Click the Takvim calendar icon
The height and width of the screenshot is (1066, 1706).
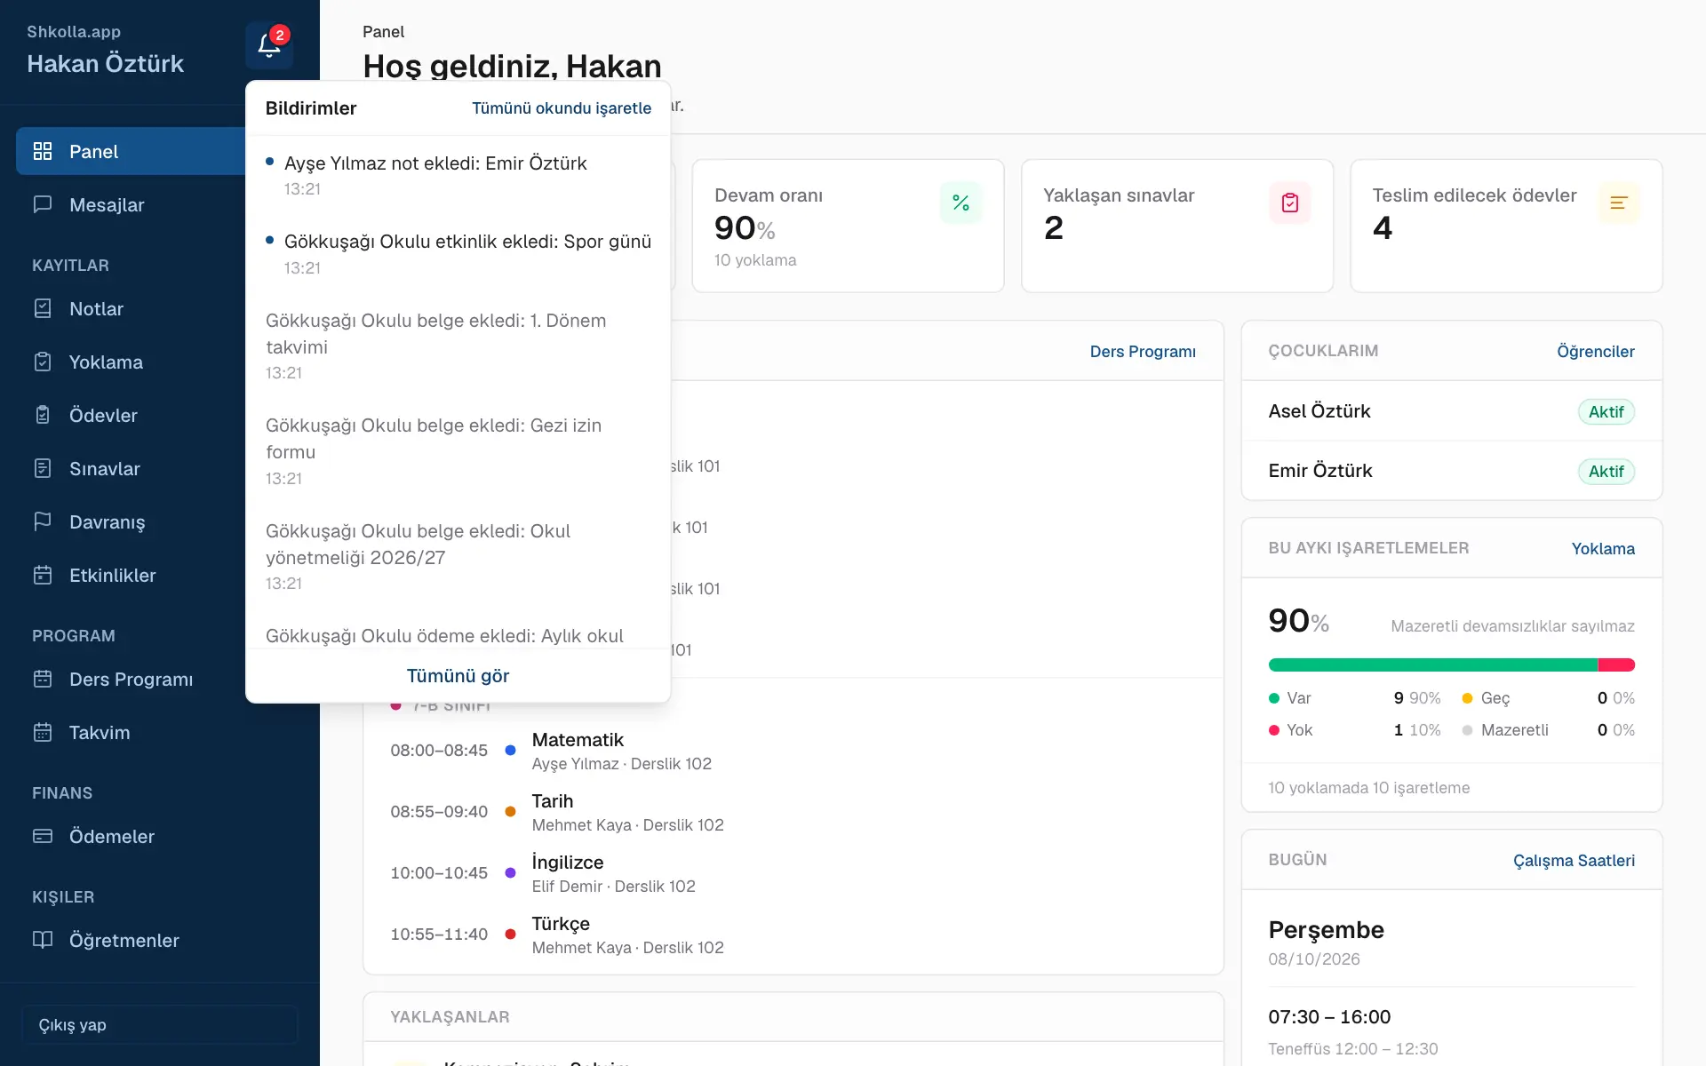pyautogui.click(x=43, y=732)
